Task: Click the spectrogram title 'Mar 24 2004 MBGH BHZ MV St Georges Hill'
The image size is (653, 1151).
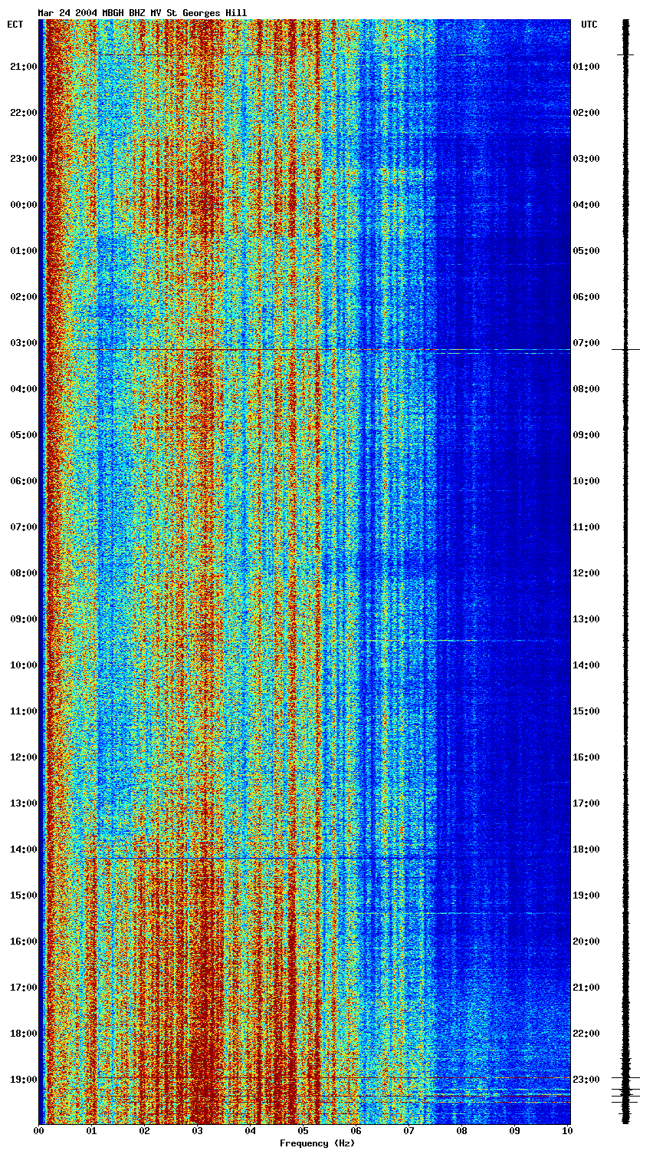Action: [143, 13]
